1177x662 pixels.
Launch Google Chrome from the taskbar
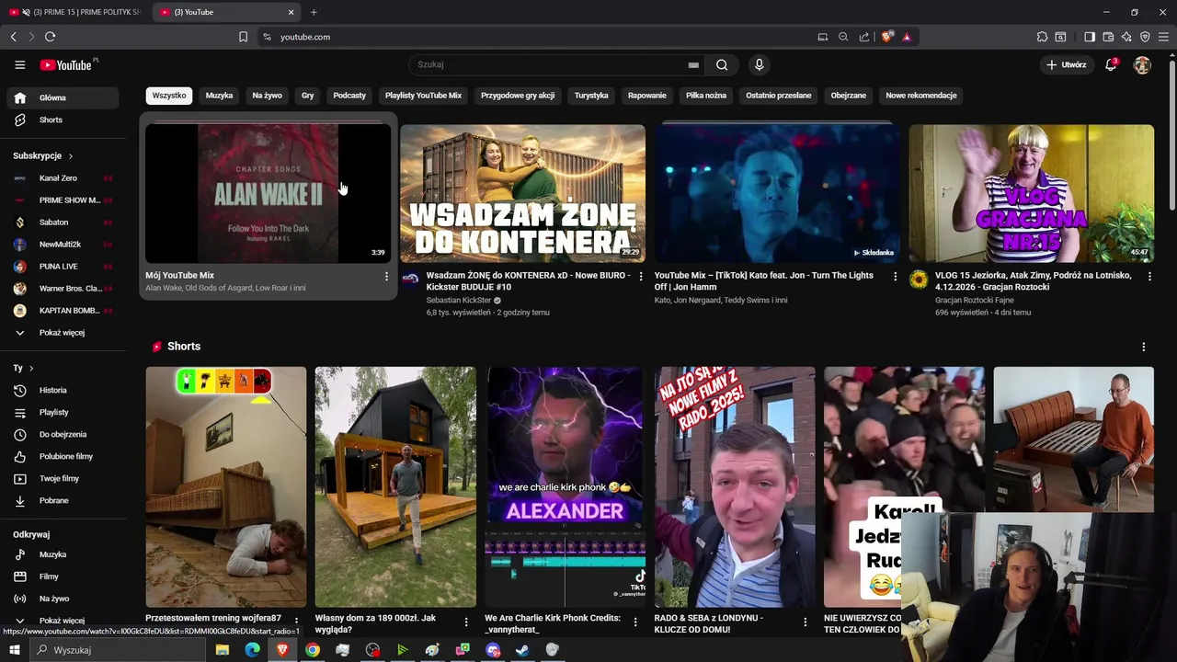313,650
